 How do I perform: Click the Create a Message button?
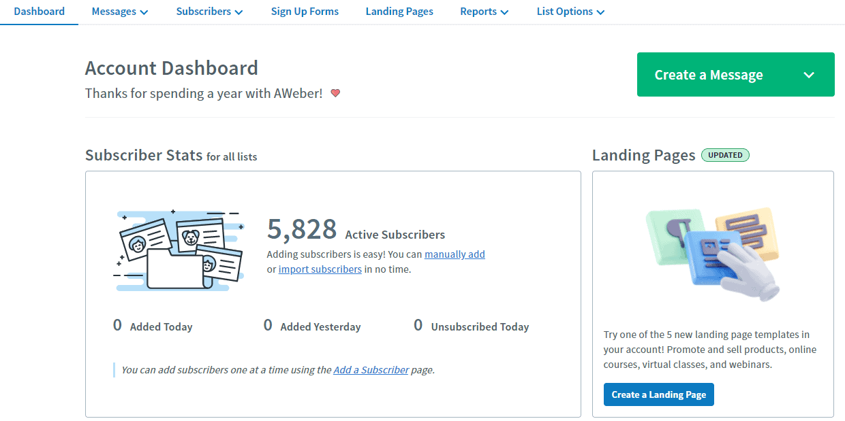(x=709, y=75)
